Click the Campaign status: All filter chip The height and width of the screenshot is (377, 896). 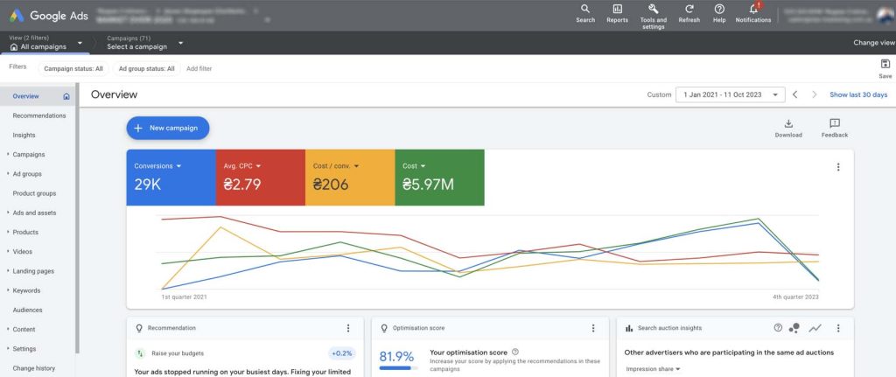click(x=74, y=68)
